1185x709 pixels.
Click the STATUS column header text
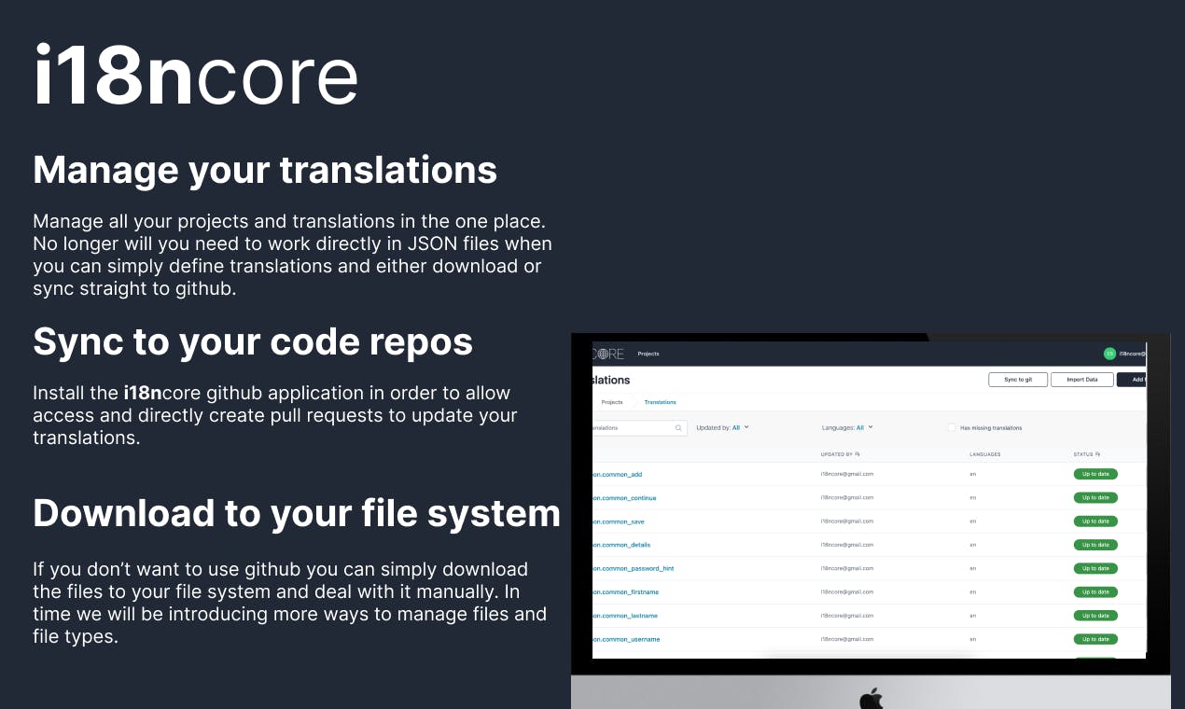(x=1083, y=454)
